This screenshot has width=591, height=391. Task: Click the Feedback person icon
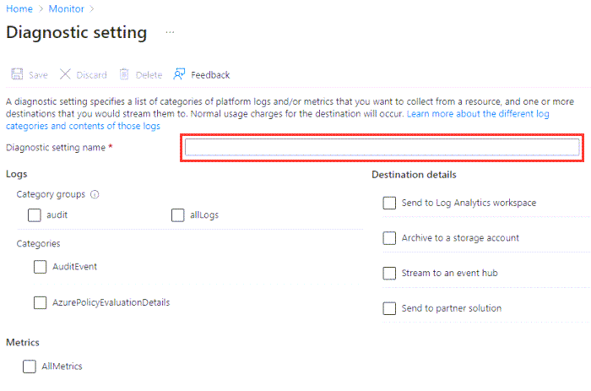[179, 74]
